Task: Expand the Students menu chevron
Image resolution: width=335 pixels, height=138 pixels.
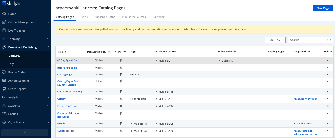Action: (48, 106)
